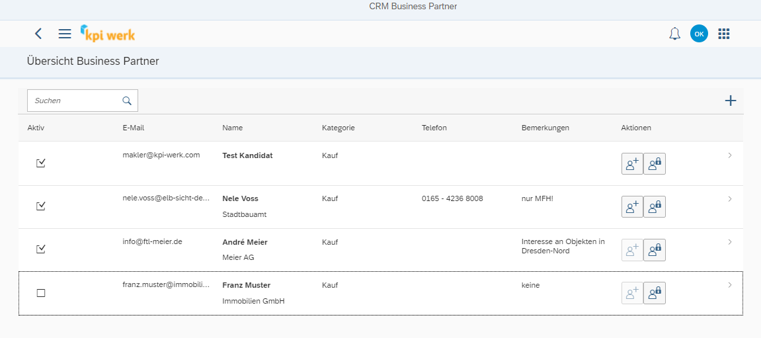Viewport: 761px width, 338px height.
Task: Click the name Franz Muster
Action: pyautogui.click(x=247, y=285)
